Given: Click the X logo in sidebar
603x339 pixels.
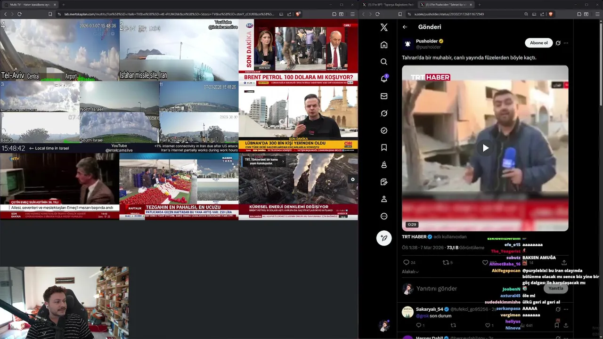Looking at the screenshot, I should 384,27.
